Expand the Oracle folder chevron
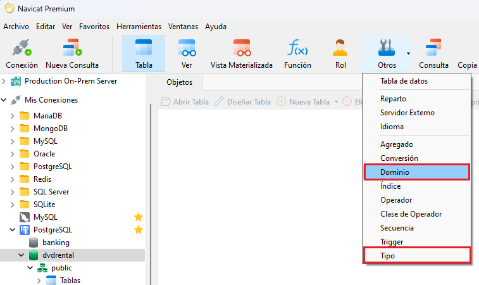Image resolution: width=479 pixels, height=285 pixels. [x=13, y=154]
